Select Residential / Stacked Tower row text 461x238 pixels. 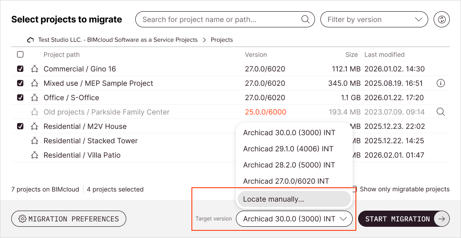click(91, 141)
